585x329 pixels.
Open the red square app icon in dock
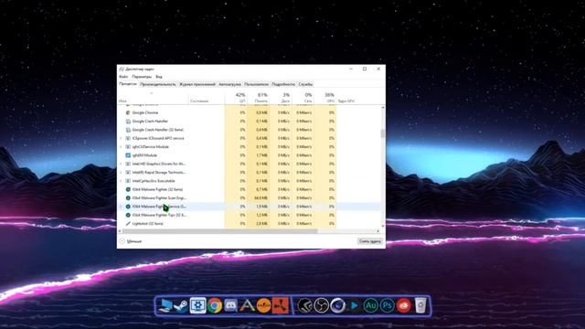[x=281, y=305]
